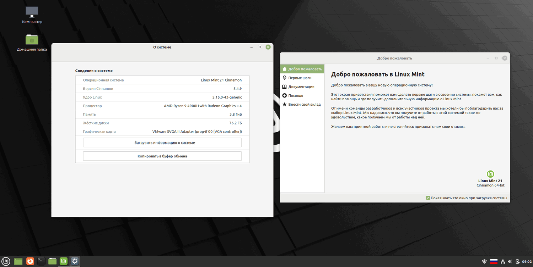Click the Версия Cinnamon label

(x=98, y=89)
